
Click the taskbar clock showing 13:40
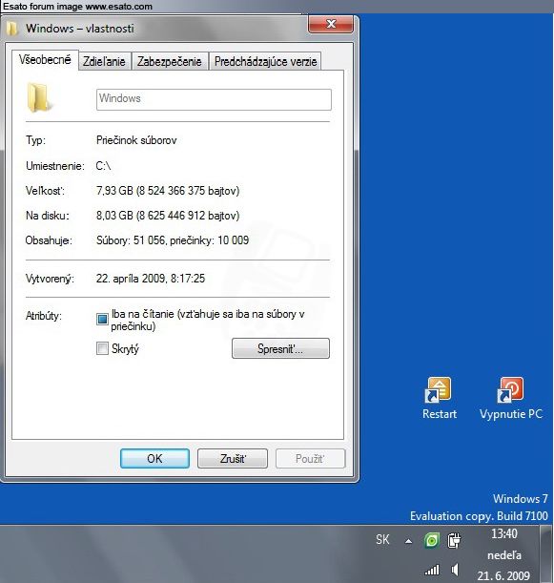(504, 534)
